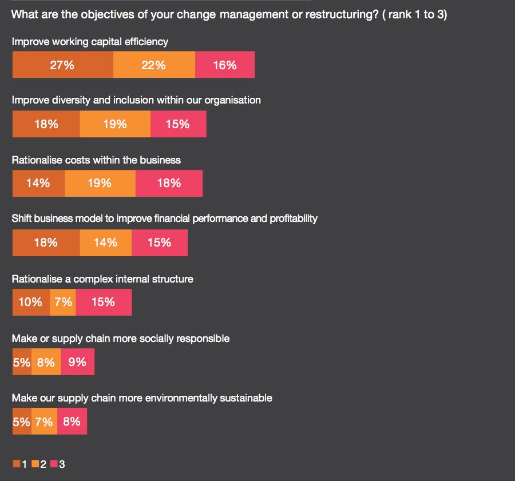
Task: Click the 8% environmentally sustainable segment
Action: tap(72, 422)
